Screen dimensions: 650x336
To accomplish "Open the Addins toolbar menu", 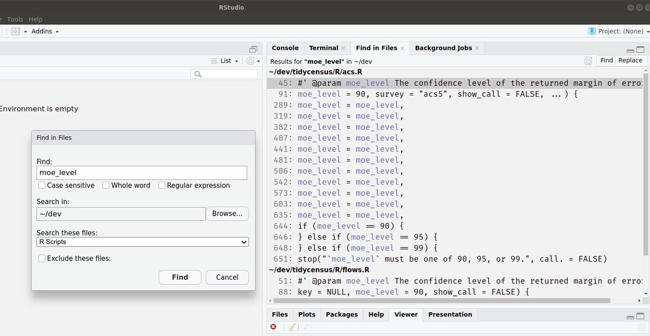I will pos(42,31).
